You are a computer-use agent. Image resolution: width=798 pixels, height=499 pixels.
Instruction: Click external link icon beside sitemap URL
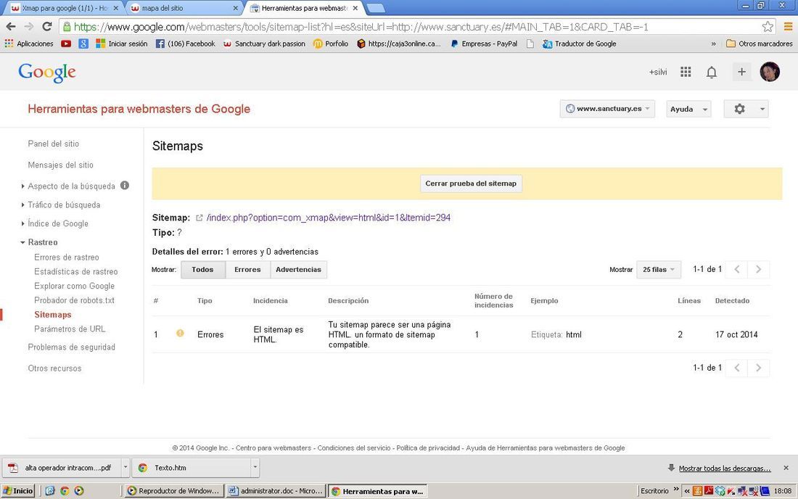(199, 218)
